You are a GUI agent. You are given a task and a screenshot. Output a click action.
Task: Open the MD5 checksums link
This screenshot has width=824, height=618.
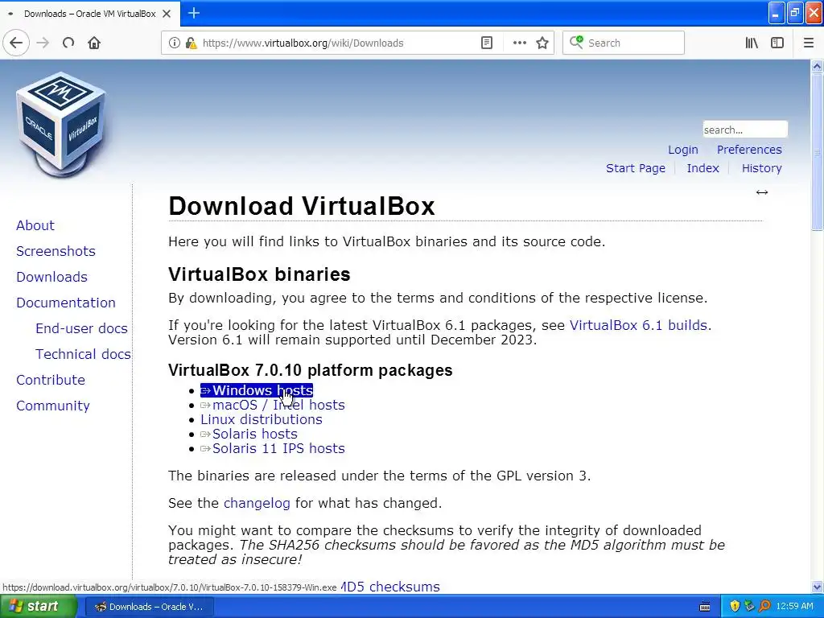point(390,587)
